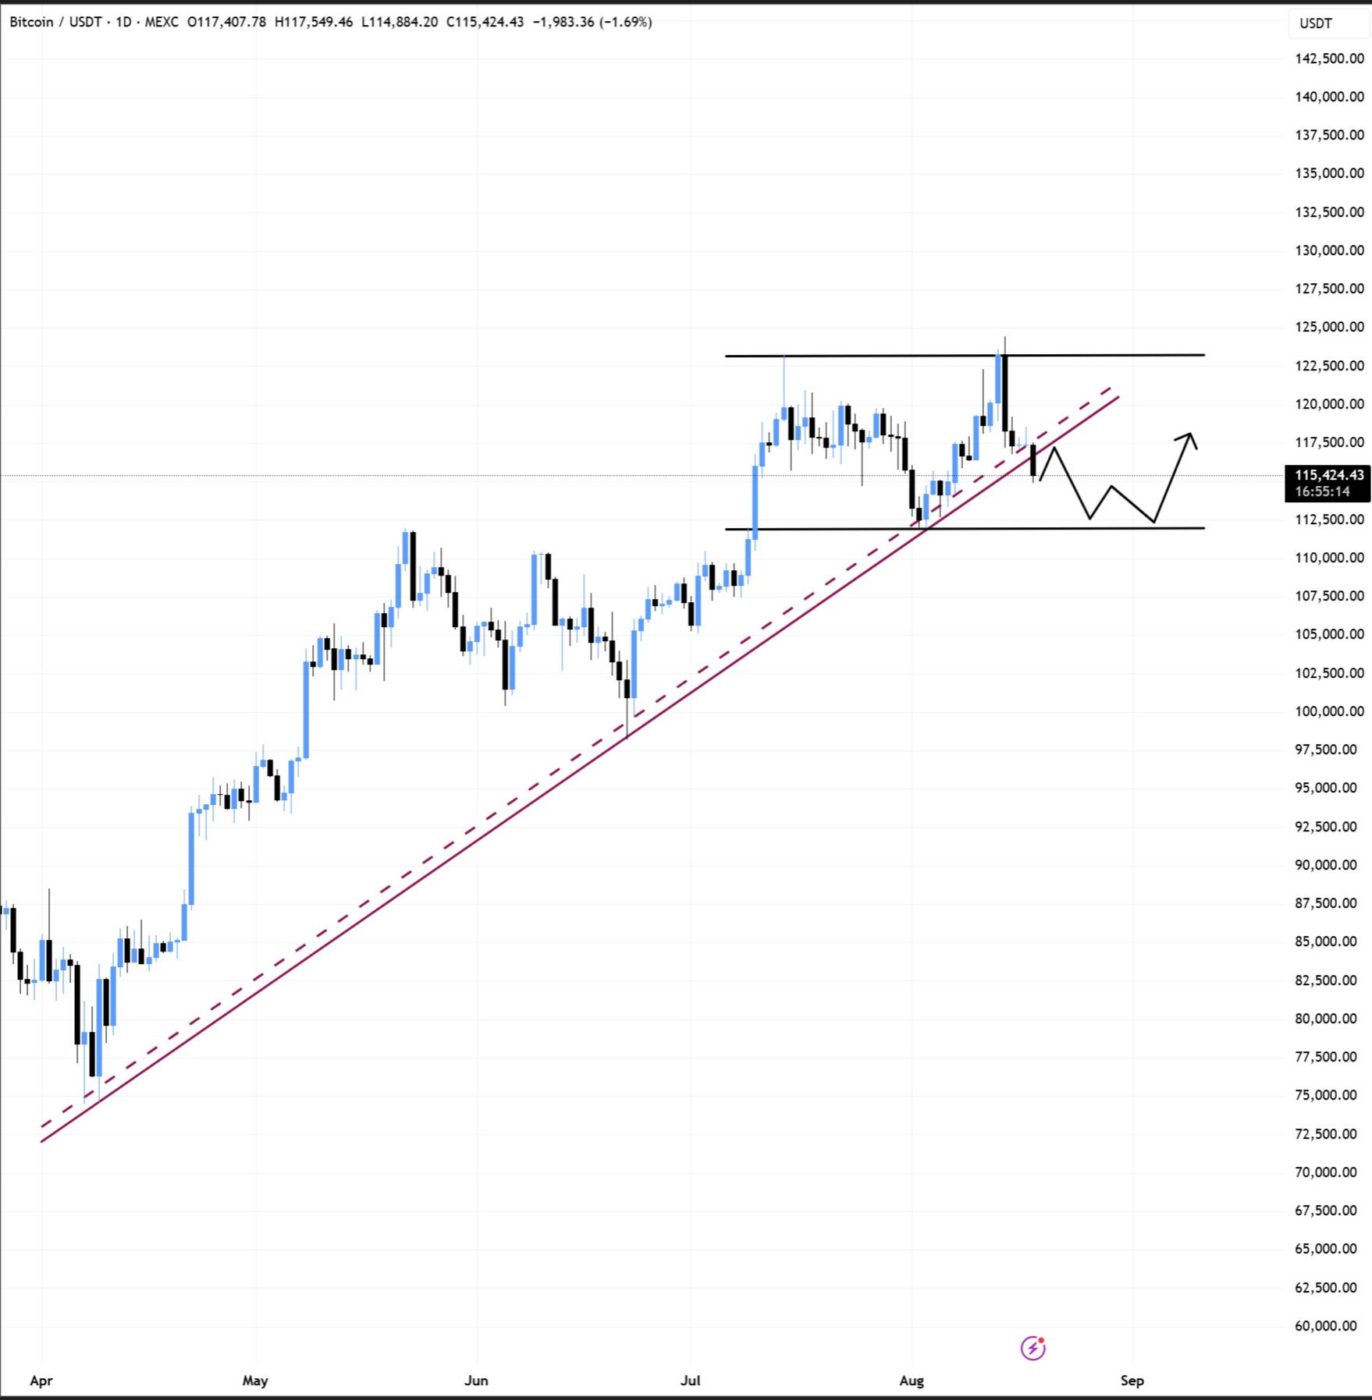This screenshot has width=1372, height=1400.
Task: Click the open price value O117,407.78
Action: (x=226, y=22)
